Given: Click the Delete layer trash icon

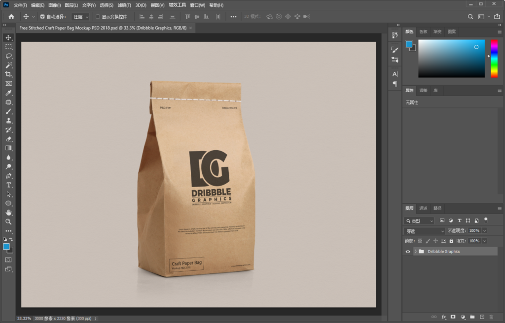Looking at the screenshot, I should point(492,317).
